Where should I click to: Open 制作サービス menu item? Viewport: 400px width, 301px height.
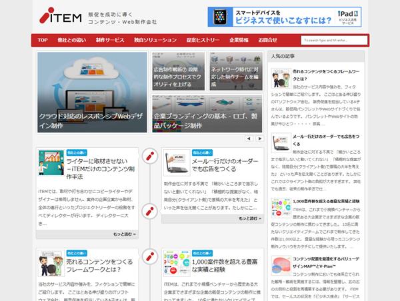coord(110,40)
